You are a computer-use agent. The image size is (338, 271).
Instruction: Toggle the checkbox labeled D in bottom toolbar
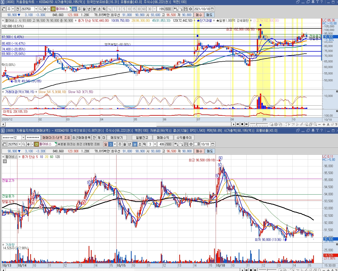point(196,144)
